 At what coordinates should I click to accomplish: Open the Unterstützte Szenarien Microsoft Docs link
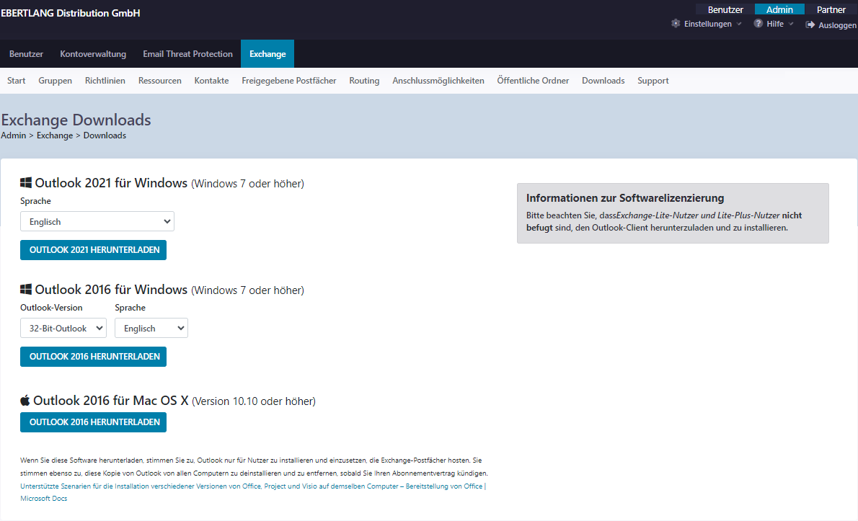click(x=253, y=492)
